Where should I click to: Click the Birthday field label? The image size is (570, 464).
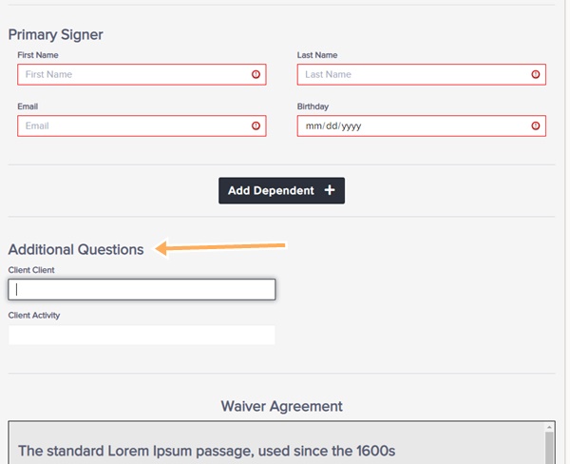point(313,106)
